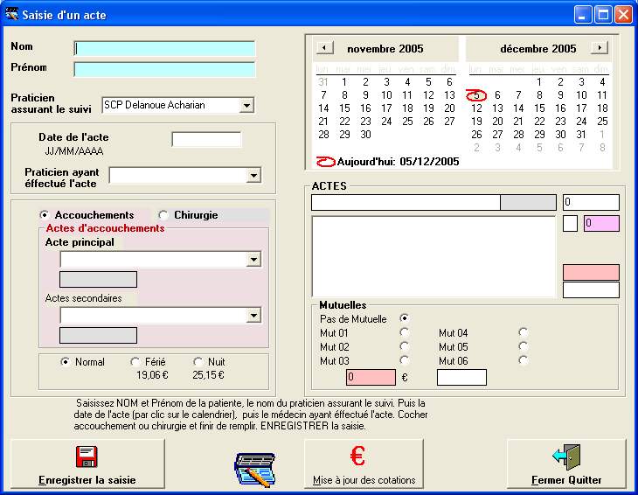Select the Mut 04 radio button

[x=524, y=332]
